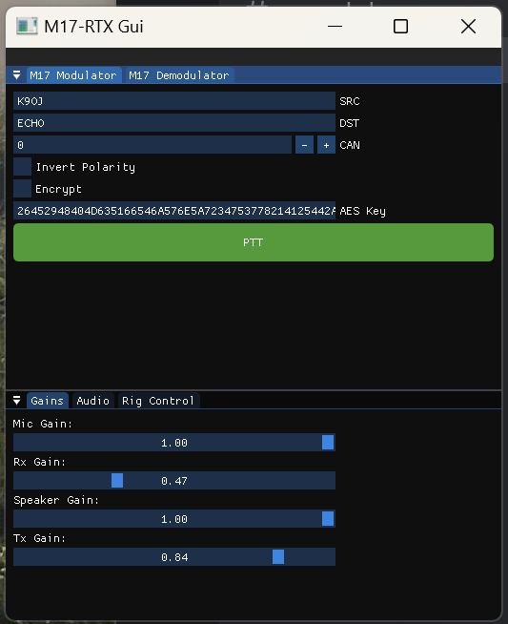Switch to the M17 Demodulator tab
This screenshot has width=508, height=624.
(x=179, y=75)
